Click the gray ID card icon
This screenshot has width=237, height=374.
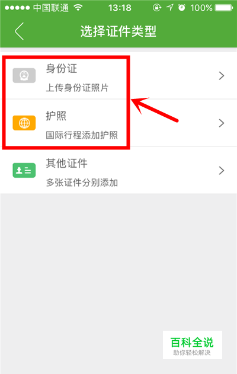click(24, 76)
